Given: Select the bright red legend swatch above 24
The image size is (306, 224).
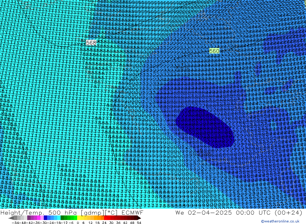Looking at the screenshot, I should [106, 218].
